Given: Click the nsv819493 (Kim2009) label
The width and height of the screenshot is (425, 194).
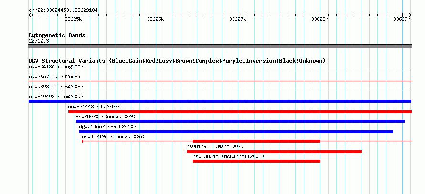Looking at the screenshot, I should (x=56, y=97).
